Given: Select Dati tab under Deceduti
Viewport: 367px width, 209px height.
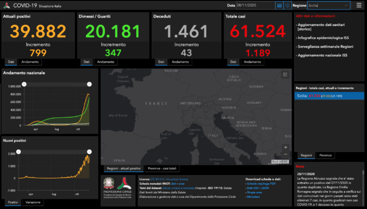Looking at the screenshot, I should (x=161, y=62).
